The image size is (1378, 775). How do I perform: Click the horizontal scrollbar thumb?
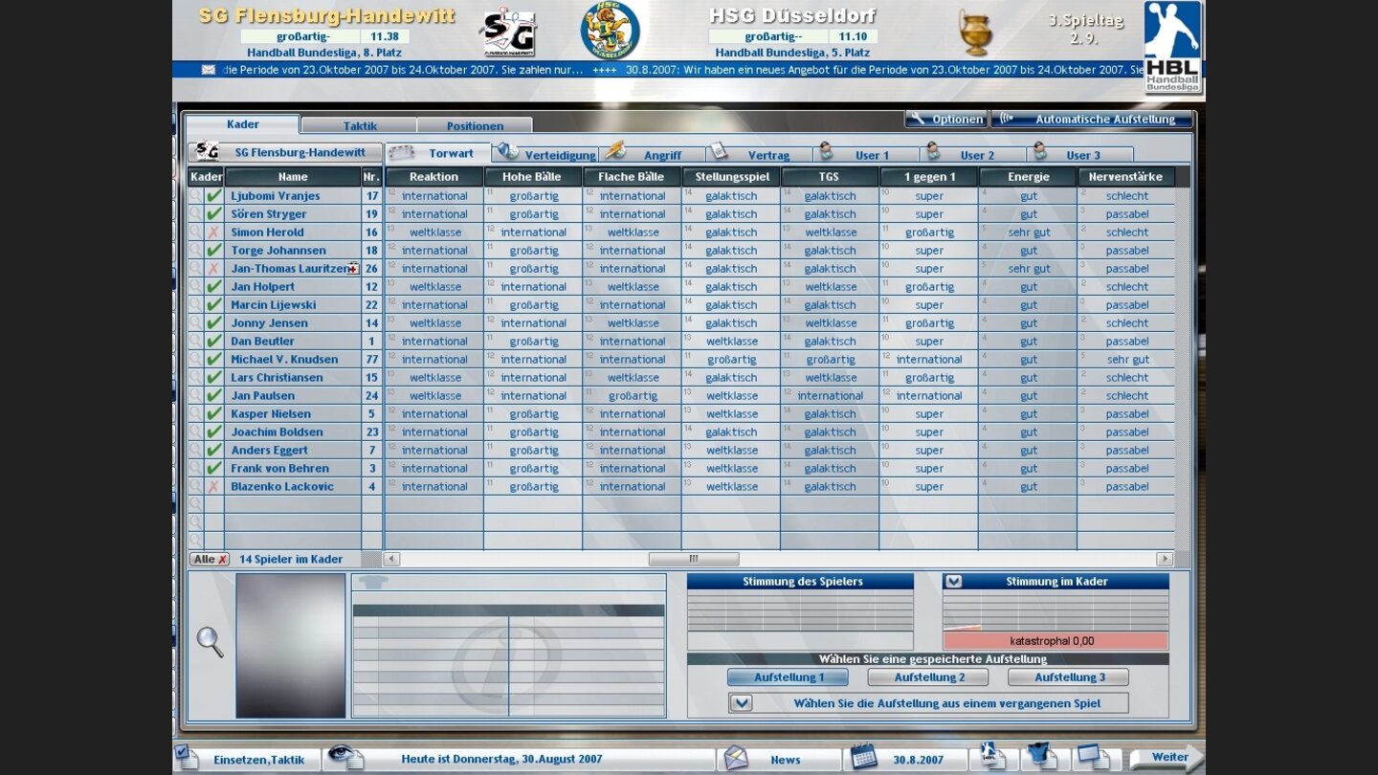[694, 559]
